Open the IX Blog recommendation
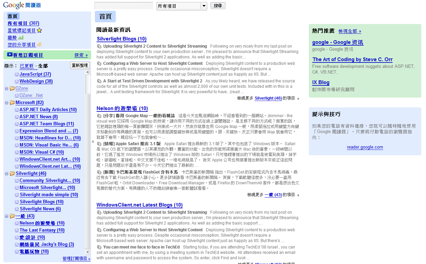Screen dimensions: 426x264 point(321,82)
